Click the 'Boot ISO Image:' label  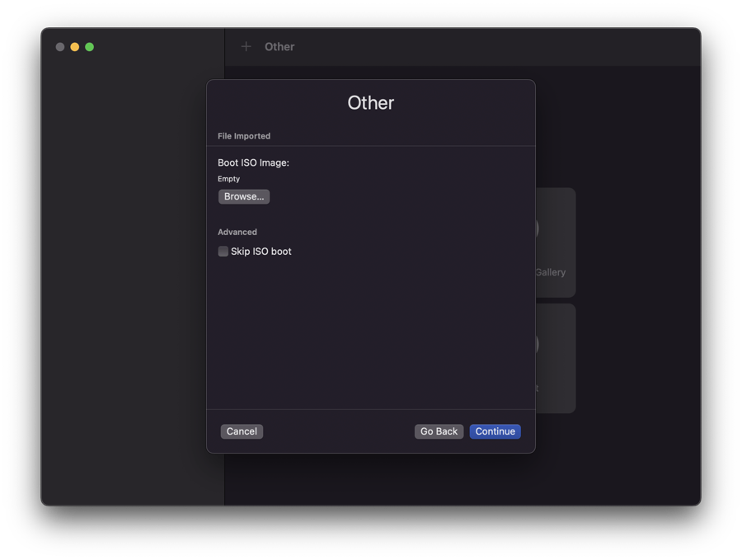(253, 162)
